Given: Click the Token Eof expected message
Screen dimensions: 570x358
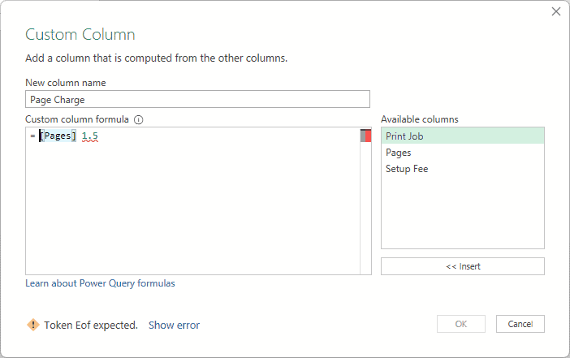Looking at the screenshot, I should tap(91, 325).
